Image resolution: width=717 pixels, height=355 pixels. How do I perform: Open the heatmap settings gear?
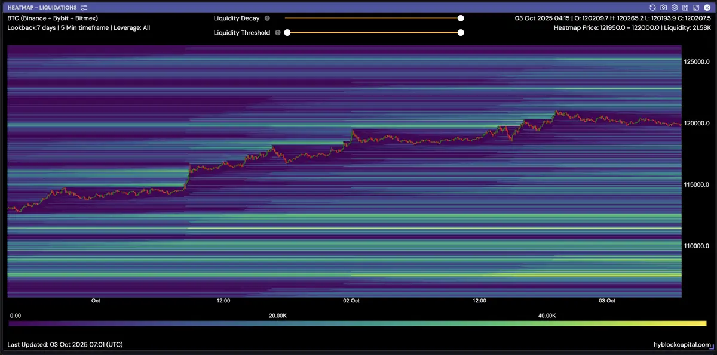coord(674,7)
